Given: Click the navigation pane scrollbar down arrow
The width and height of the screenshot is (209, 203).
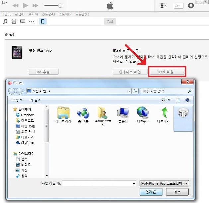Looking at the screenshot, I should [47, 176].
